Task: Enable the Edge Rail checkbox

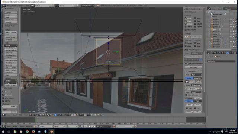Action: pos(3,101)
